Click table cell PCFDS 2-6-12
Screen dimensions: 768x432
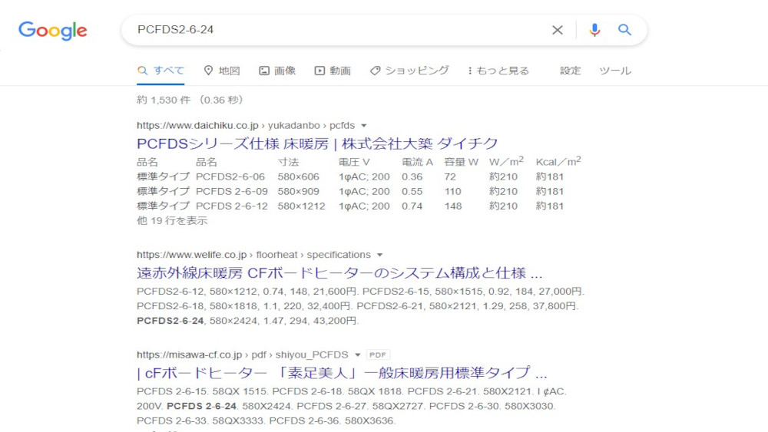(x=232, y=206)
